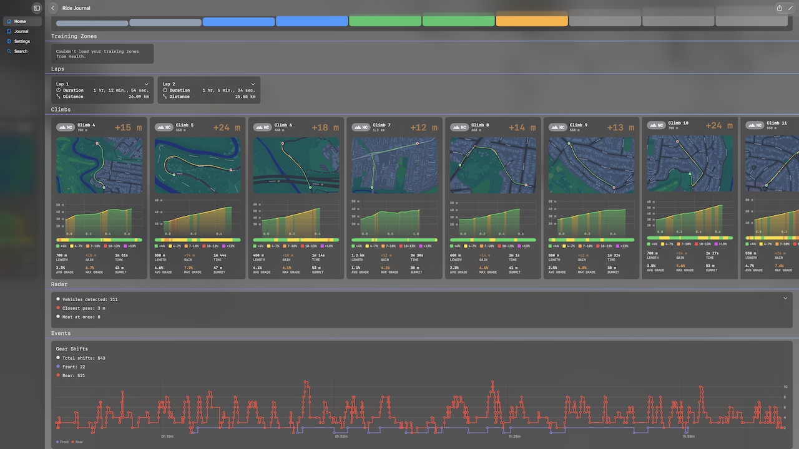Click the clock icon beside Lap 1 Duration
The width and height of the screenshot is (799, 449).
coord(58,90)
